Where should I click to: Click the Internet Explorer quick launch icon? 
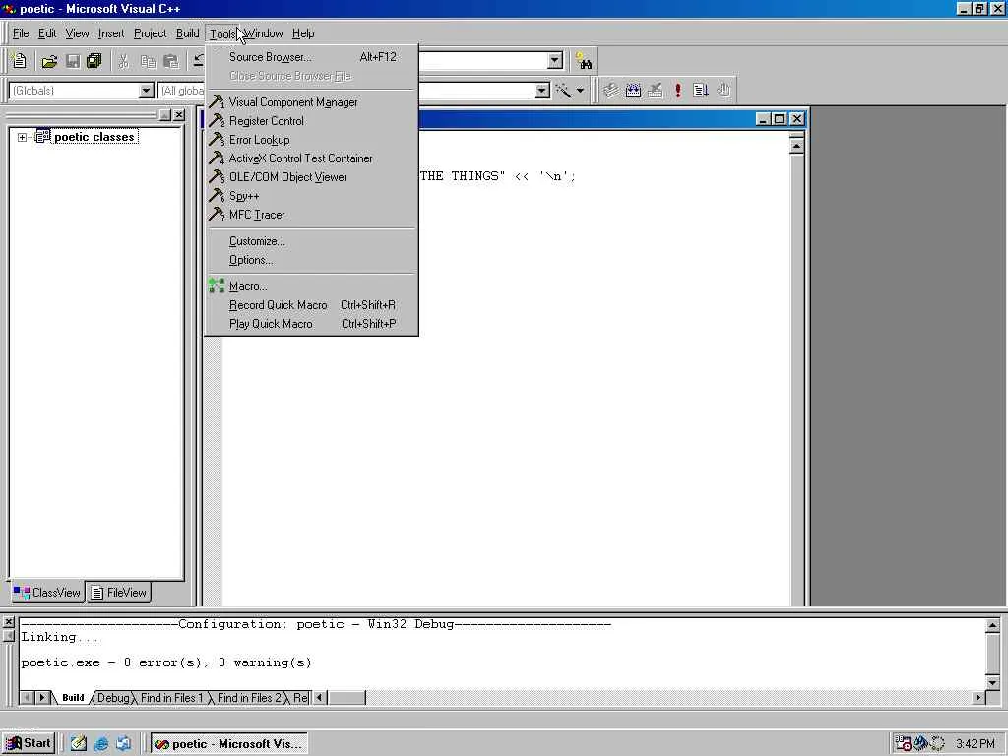click(x=101, y=744)
